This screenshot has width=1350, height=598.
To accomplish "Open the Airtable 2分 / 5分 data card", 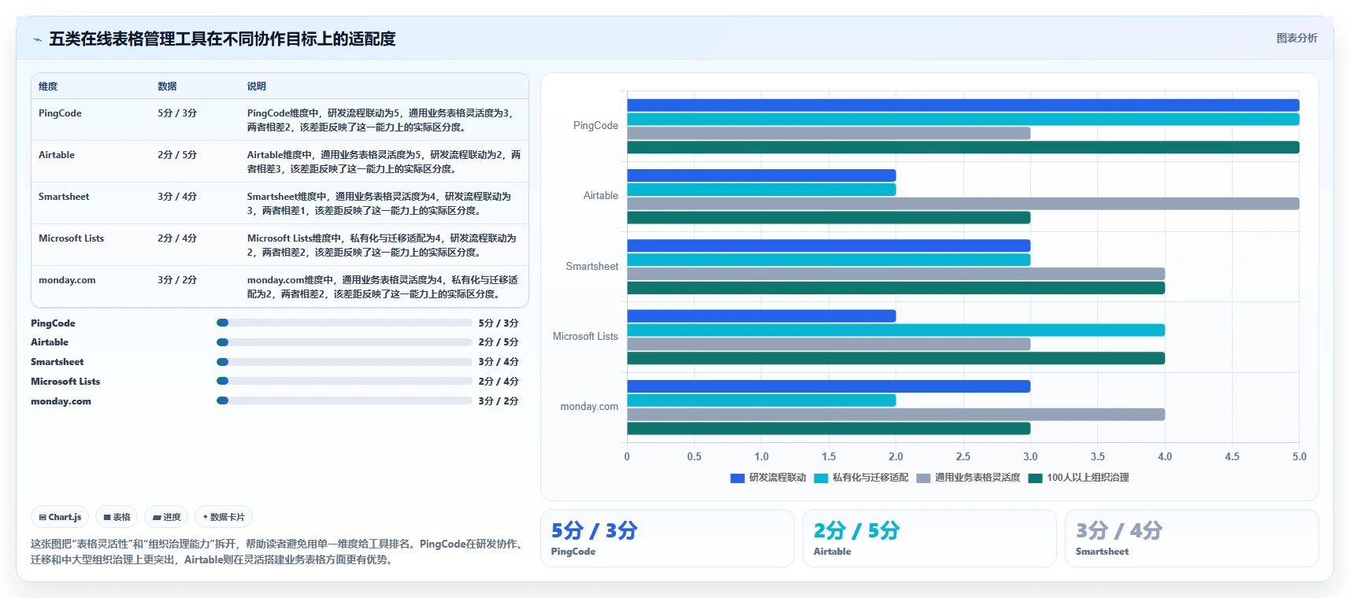I will pyautogui.click(x=929, y=538).
